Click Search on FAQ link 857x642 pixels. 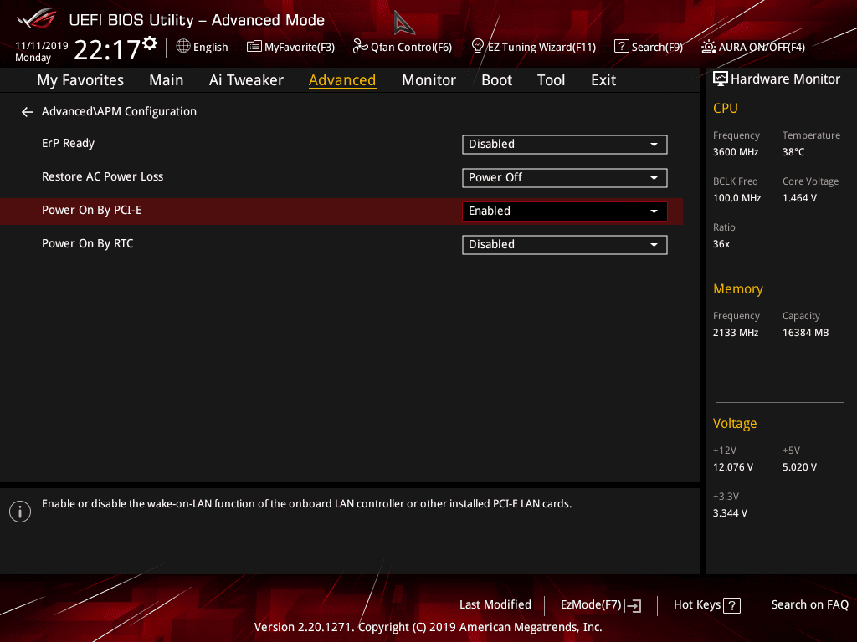809,605
